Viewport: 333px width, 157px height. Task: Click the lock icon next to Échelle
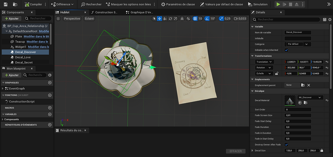click(277, 73)
